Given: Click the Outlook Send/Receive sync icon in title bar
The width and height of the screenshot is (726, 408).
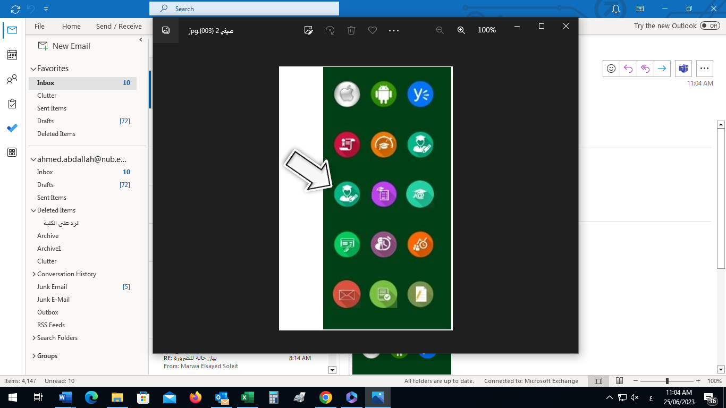Looking at the screenshot, I should (15, 9).
